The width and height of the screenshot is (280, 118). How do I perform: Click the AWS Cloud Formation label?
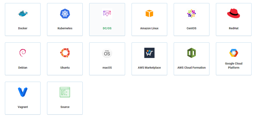[191, 68]
